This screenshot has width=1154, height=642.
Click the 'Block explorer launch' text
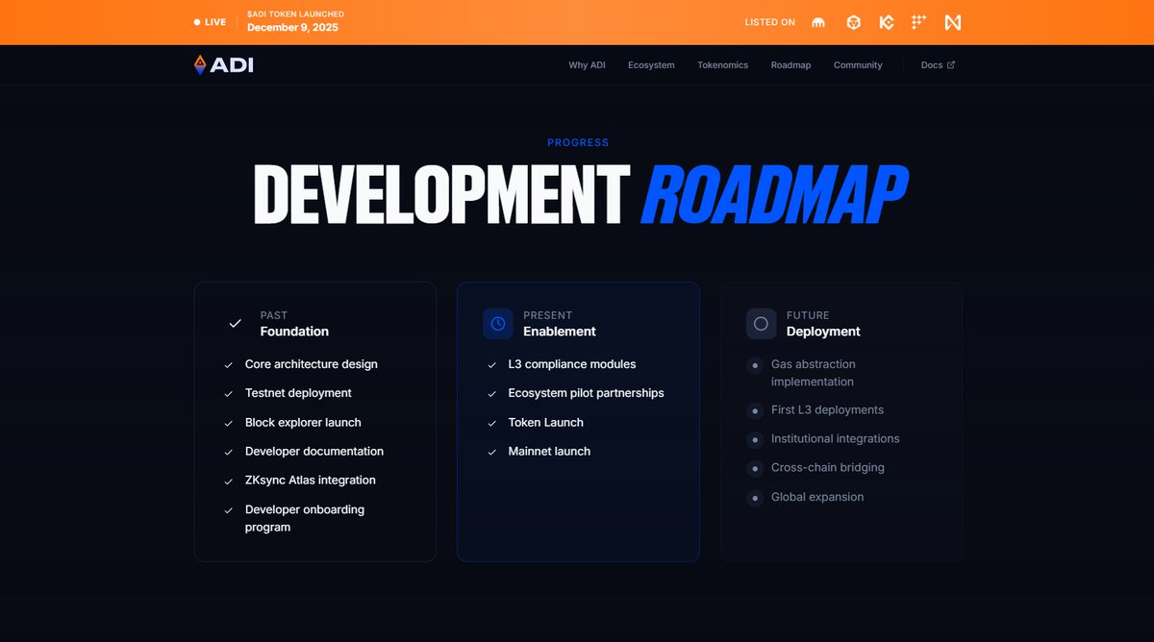(303, 423)
